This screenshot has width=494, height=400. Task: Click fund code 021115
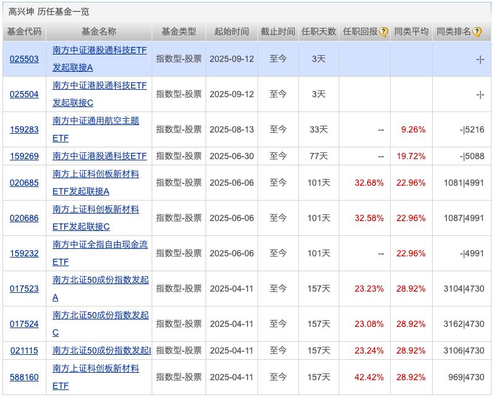point(24,350)
